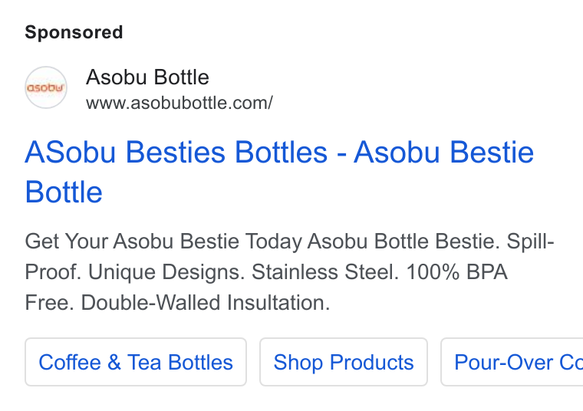
Task: Click Asobu Bestie after the headline dash
Action: click(444, 153)
